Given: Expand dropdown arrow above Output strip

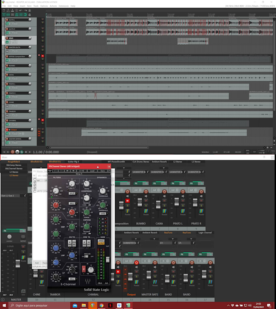Looking at the screenshot, I should pos(136,239).
